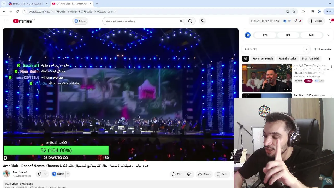
Task: Select the 14.8 vidIQ stat pill
Action: pos(311,35)
